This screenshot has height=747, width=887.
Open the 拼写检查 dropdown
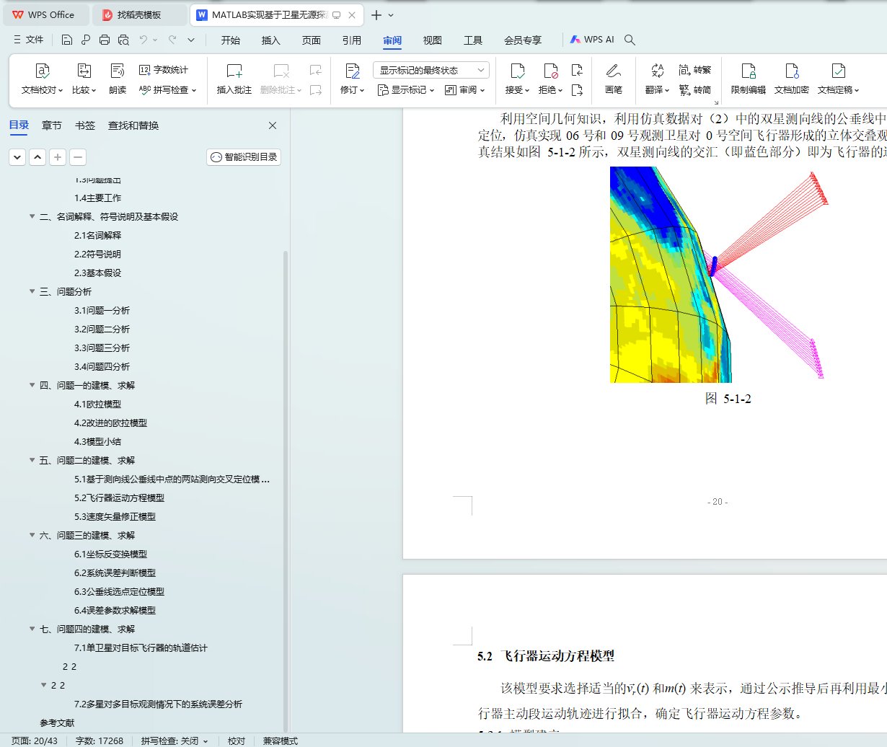[x=167, y=90]
